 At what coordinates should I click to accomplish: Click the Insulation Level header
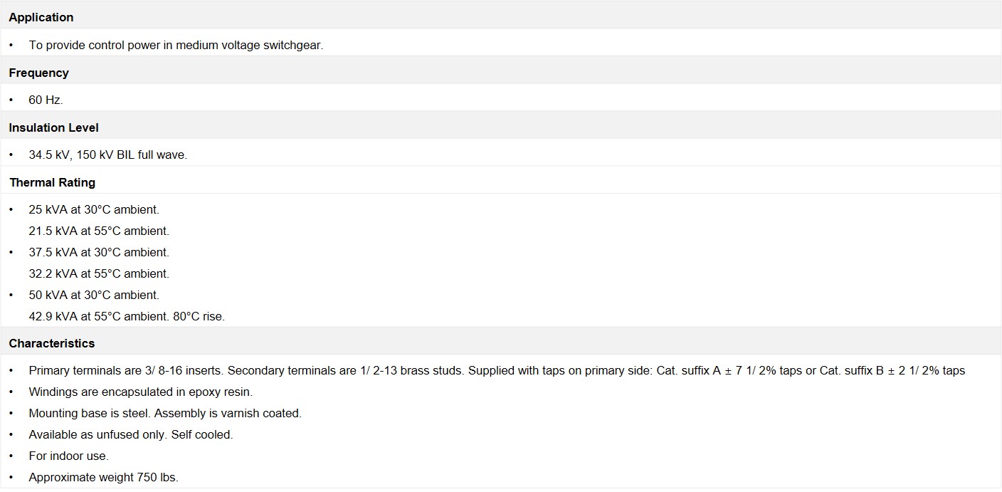pyautogui.click(x=53, y=127)
